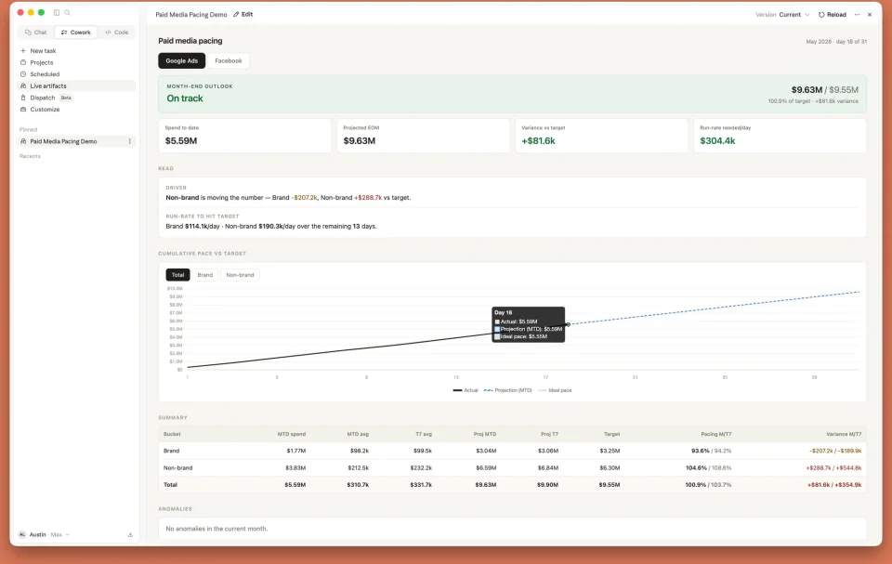Click the Dispatch icon in sidebar

[x=23, y=98]
